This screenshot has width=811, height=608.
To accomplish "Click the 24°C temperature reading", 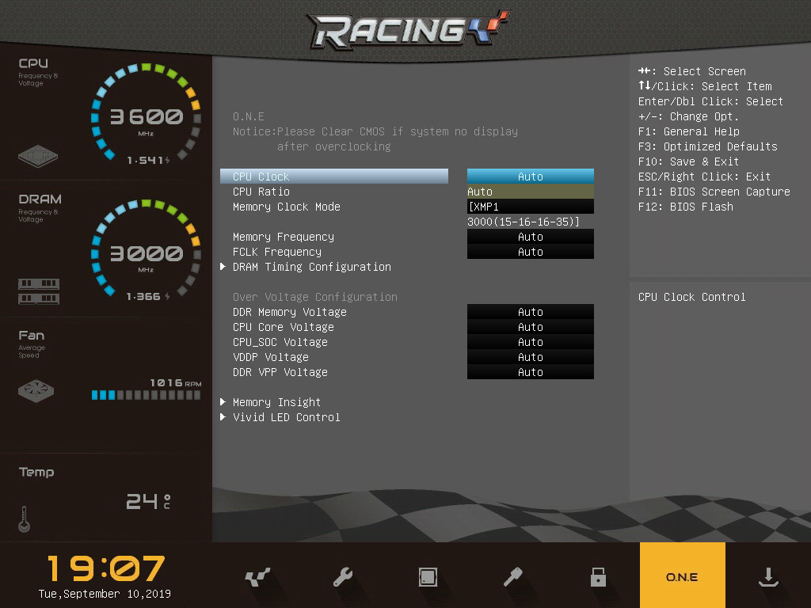I will pyautogui.click(x=148, y=501).
